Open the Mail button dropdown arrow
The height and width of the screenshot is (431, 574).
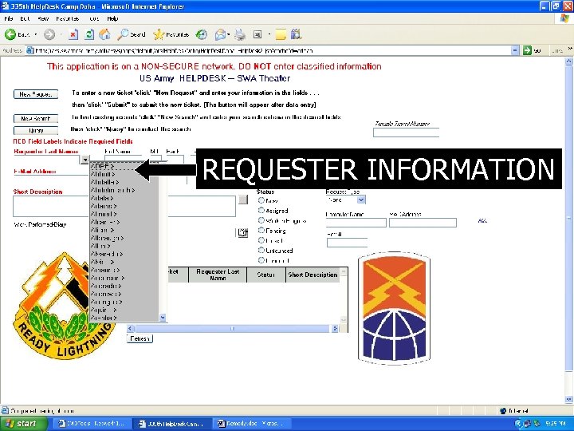[x=229, y=35]
